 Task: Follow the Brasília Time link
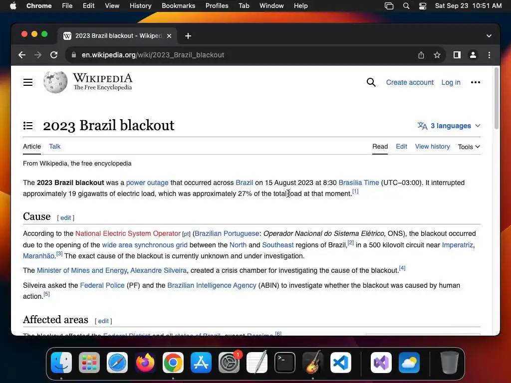(x=359, y=183)
